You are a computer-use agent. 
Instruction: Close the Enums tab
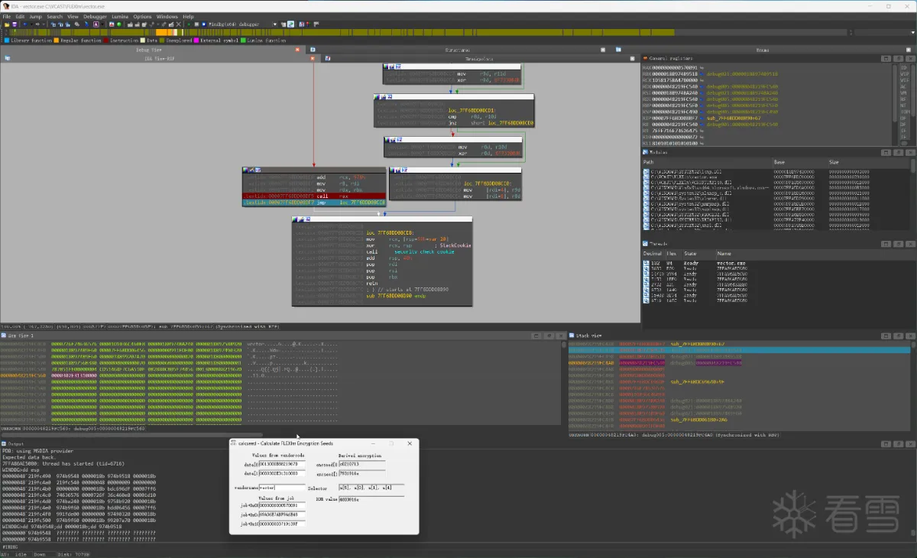pos(909,50)
